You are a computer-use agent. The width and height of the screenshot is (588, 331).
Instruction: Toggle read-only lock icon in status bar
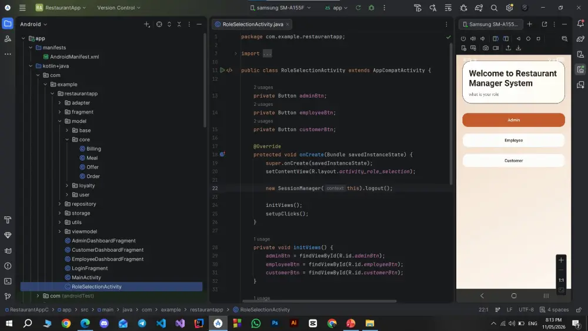tap(579, 310)
